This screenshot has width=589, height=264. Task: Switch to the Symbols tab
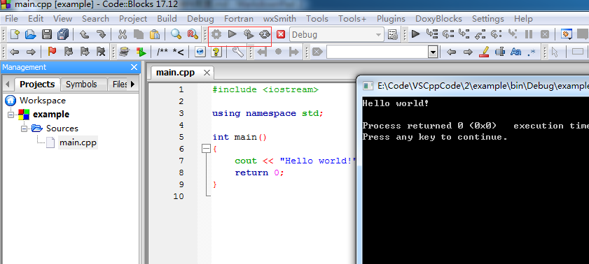81,85
